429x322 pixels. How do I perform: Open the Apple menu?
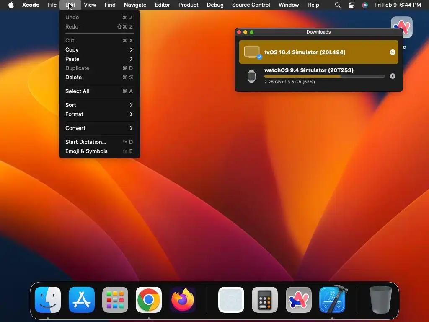pos(11,5)
